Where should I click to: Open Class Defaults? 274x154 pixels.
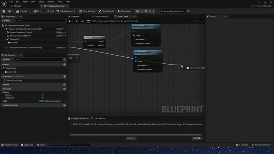tap(106, 11)
